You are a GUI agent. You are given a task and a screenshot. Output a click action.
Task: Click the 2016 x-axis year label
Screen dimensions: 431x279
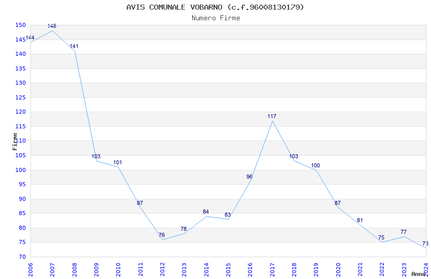(250, 270)
